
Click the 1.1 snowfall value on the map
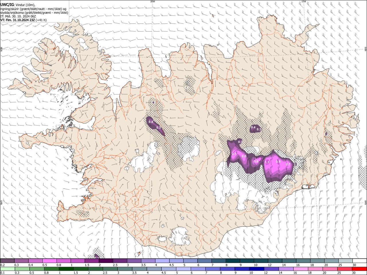click(267, 162)
